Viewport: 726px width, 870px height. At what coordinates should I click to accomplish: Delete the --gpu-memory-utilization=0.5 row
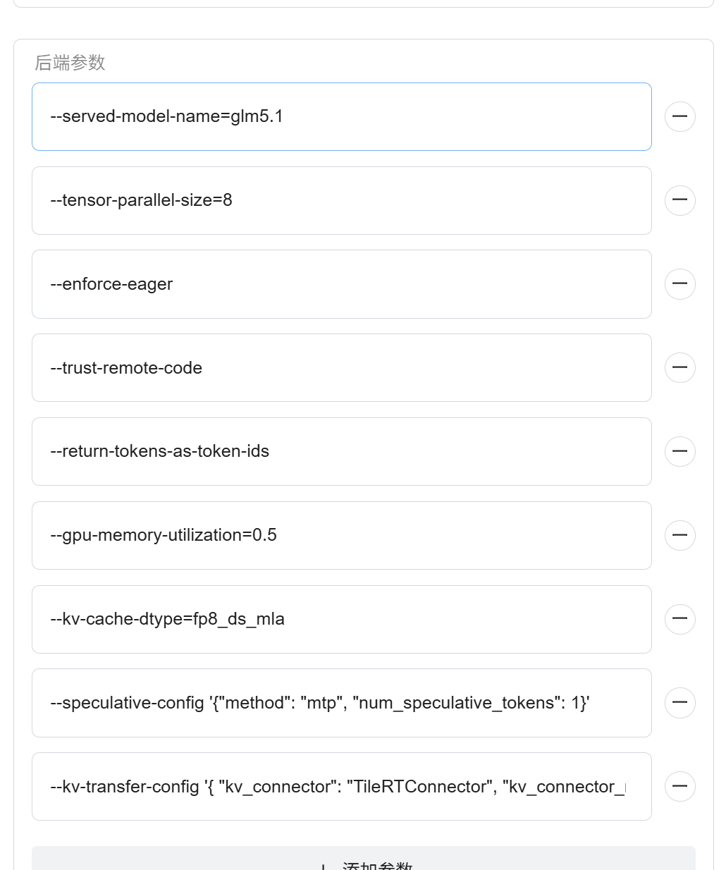tap(680, 535)
